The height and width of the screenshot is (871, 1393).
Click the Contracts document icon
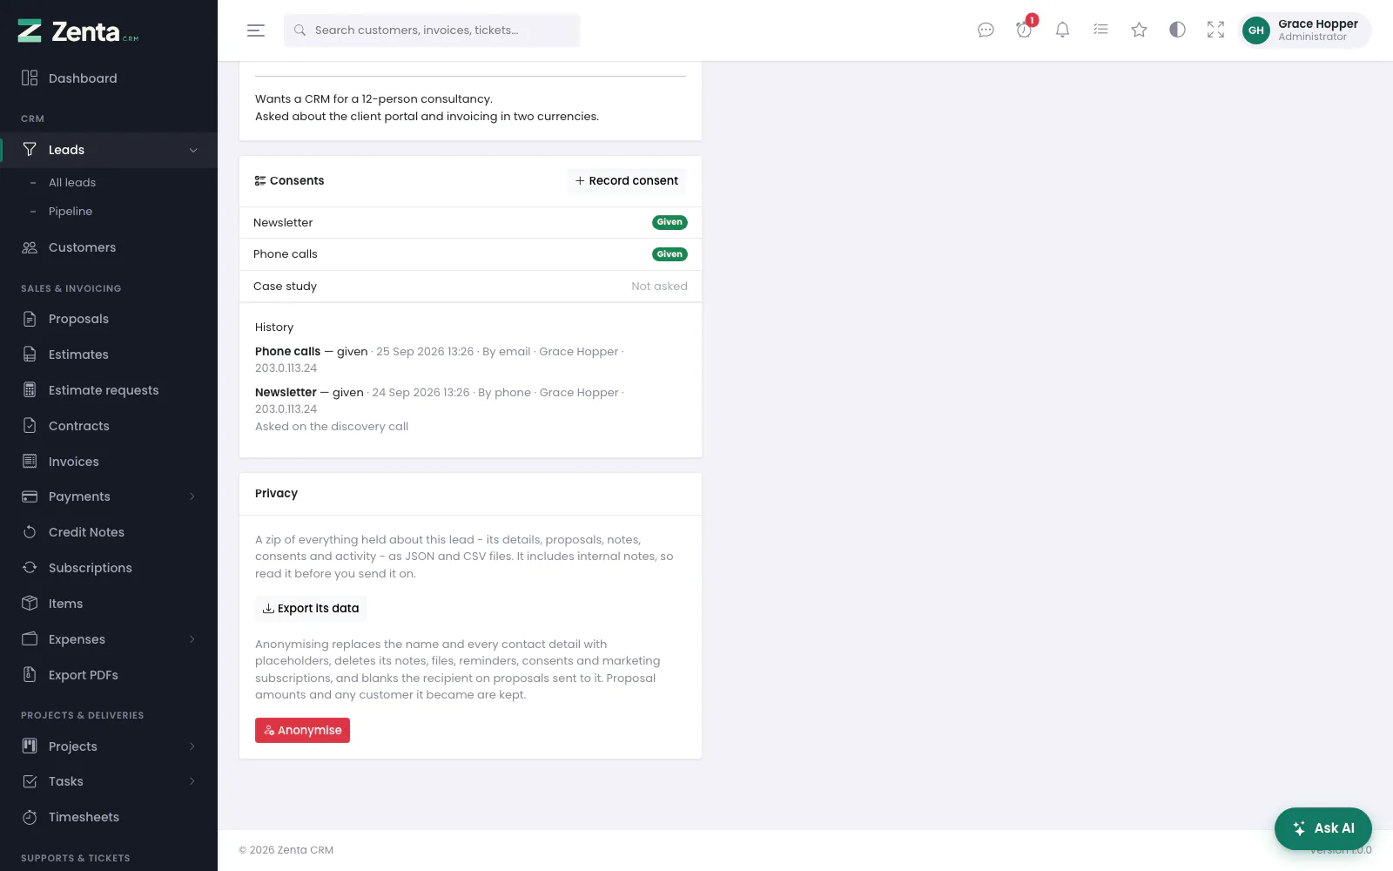[30, 426]
